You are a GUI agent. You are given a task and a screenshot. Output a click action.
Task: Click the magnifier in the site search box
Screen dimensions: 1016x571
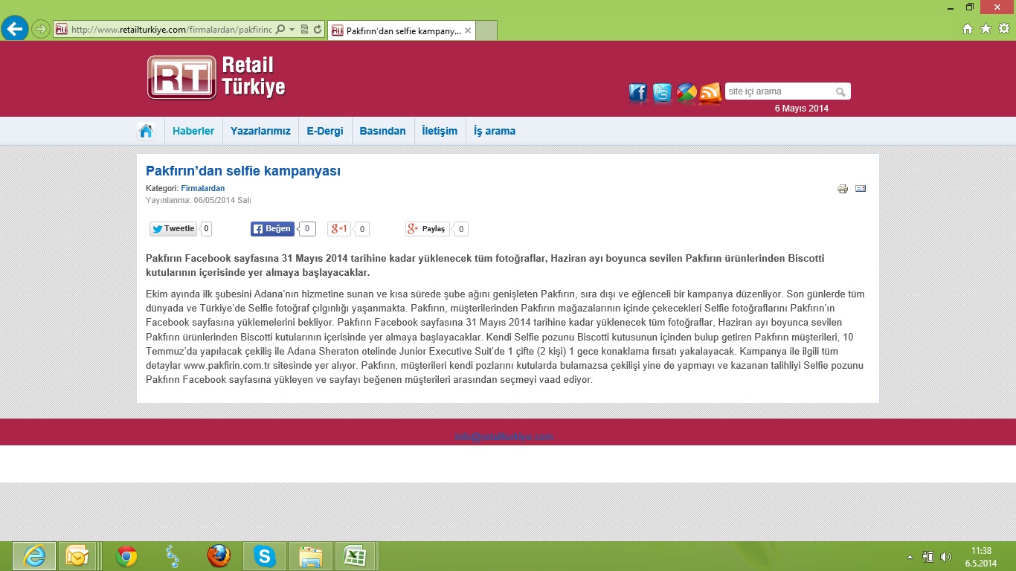(x=840, y=92)
